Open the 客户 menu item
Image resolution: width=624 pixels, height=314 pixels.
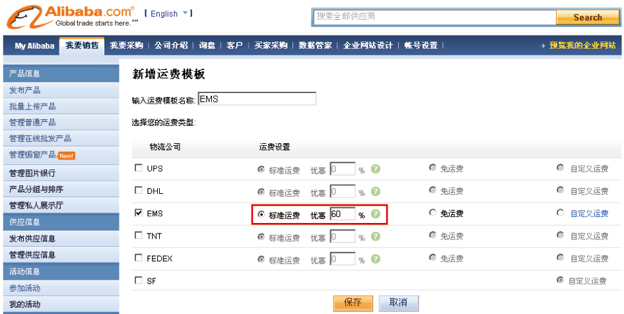tap(235, 46)
